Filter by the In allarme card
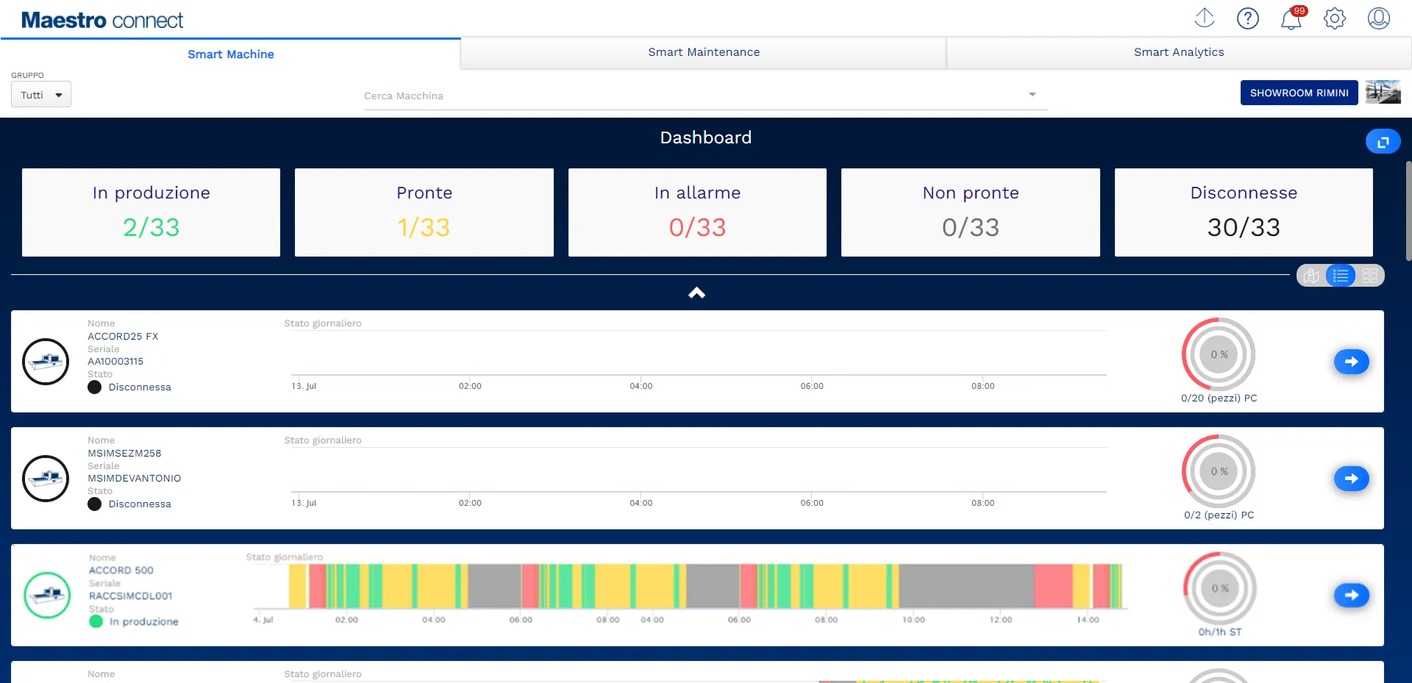The height and width of the screenshot is (683, 1412). [x=697, y=212]
